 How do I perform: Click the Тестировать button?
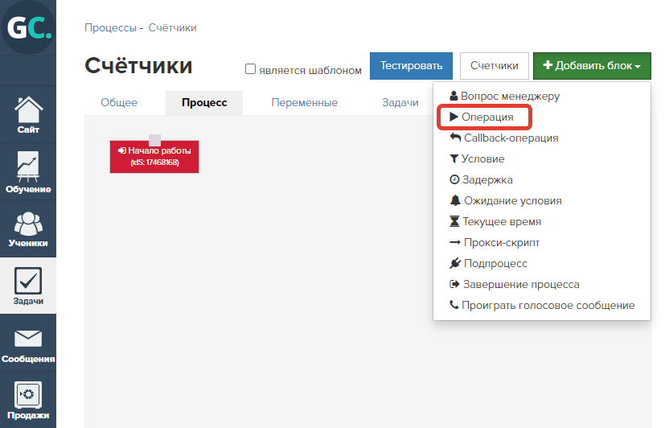tap(411, 66)
